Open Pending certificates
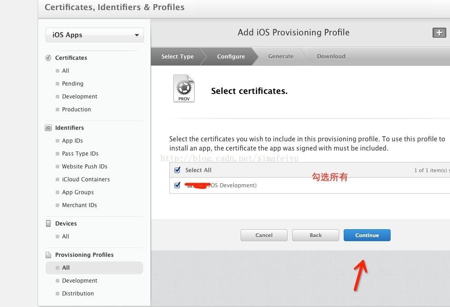 pyautogui.click(x=73, y=84)
